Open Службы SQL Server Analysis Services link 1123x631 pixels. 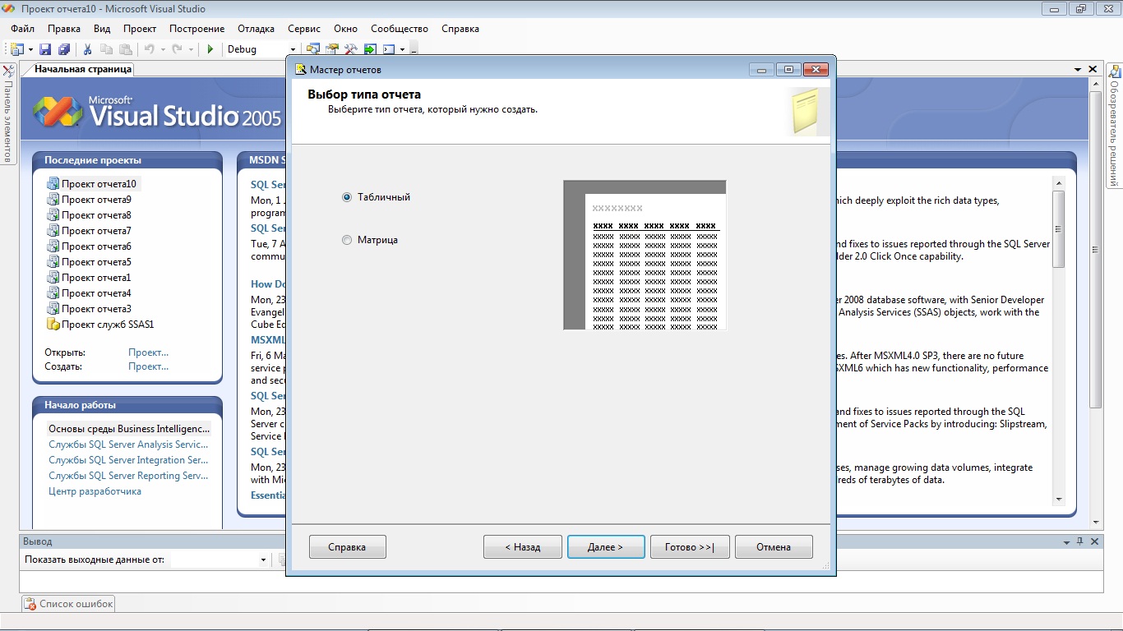(128, 444)
